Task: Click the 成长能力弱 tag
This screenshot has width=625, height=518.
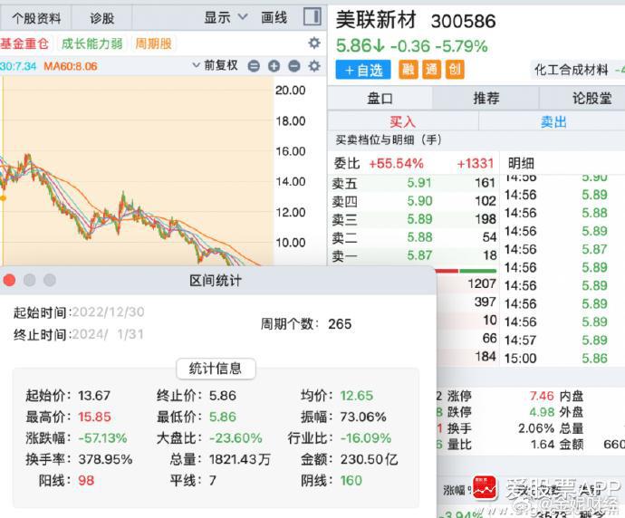Action: click(x=92, y=43)
